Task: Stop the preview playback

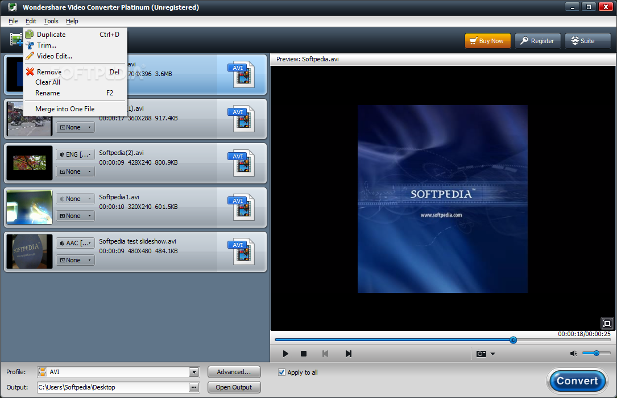Action: [304, 354]
